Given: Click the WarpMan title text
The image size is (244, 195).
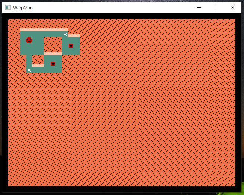Looking at the screenshot, I should tap(23, 7).
